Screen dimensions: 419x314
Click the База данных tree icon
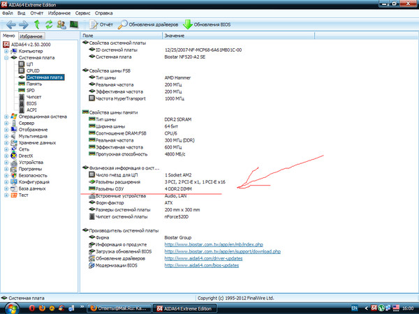pyautogui.click(x=14, y=188)
